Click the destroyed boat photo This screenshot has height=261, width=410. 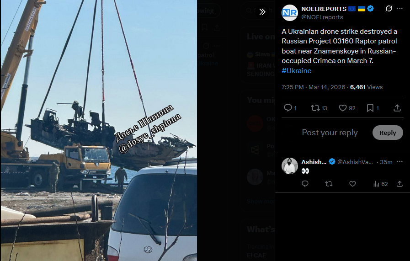pos(99,131)
